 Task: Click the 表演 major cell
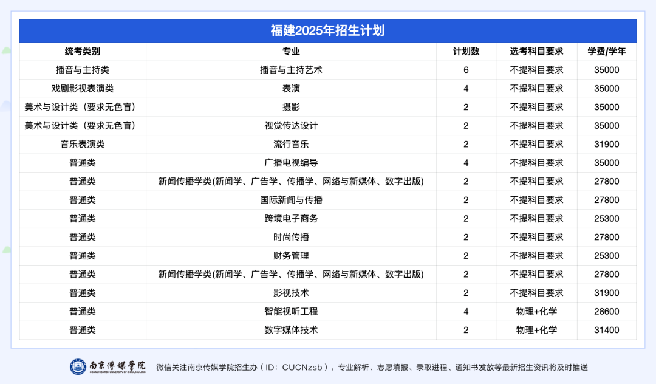[291, 88]
